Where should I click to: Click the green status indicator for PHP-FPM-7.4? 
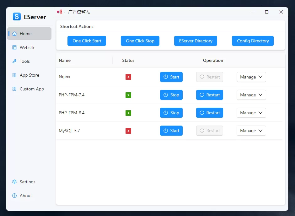[x=128, y=95]
